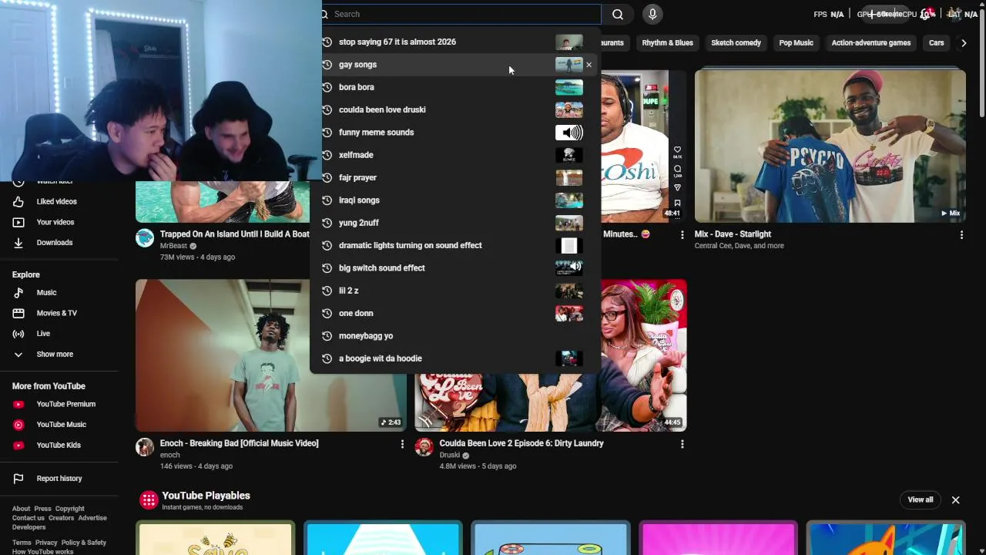Open more options for Enoch - Breaking Bad

pyautogui.click(x=402, y=444)
